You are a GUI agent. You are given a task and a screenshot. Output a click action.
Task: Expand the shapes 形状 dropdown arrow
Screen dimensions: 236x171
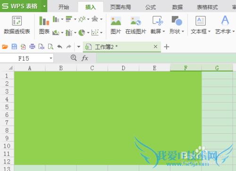click(183, 32)
